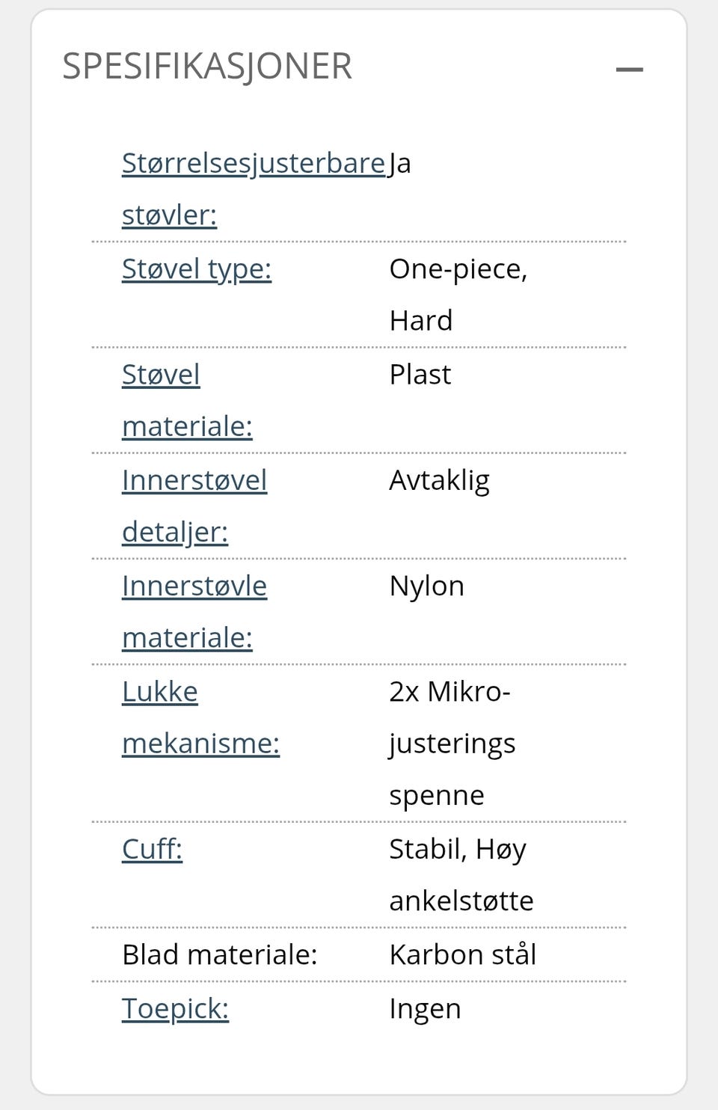Click the Nylon value text

tap(427, 586)
